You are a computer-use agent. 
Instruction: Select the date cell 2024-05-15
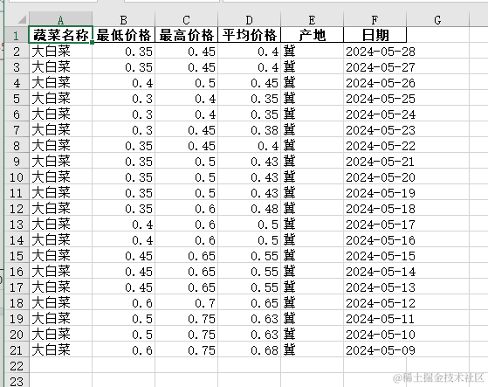tap(375, 255)
